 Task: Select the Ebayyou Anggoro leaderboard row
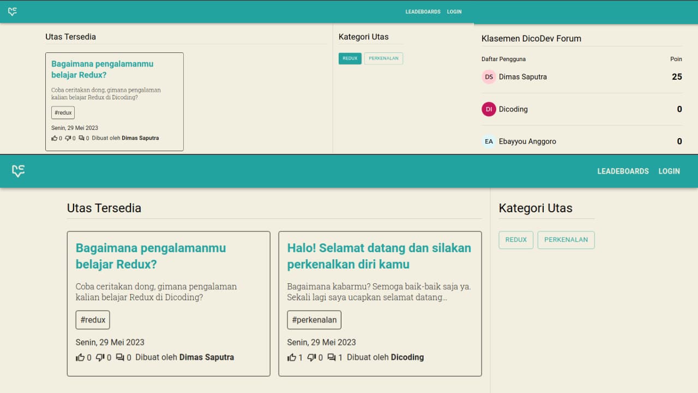click(581, 141)
